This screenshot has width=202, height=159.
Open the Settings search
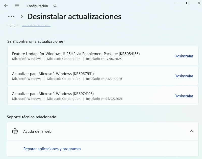tap(55, 6)
